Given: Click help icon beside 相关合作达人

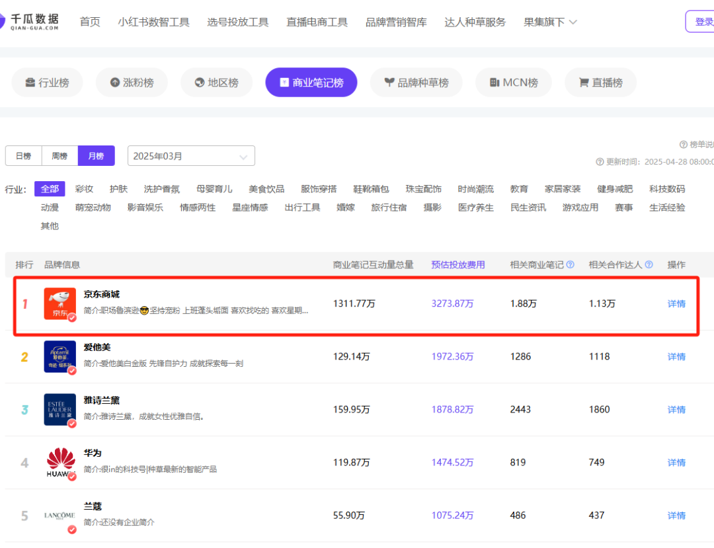Looking at the screenshot, I should pos(649,264).
